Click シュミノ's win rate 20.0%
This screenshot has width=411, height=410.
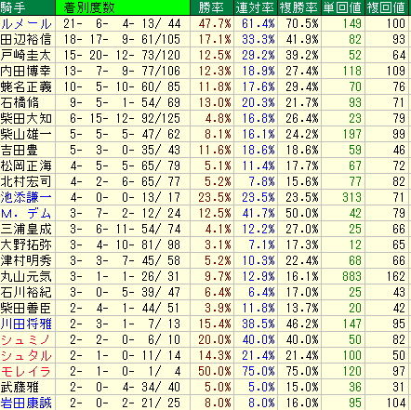(x=215, y=340)
